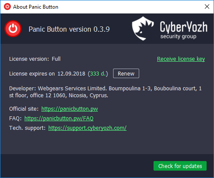Open the support.cyberyozh.com tech support link
The width and height of the screenshot is (214, 178).
(x=87, y=128)
